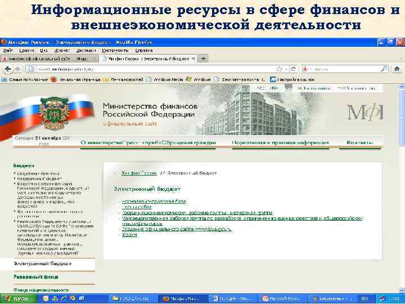
Task: Reload the page with the refresh icon
Action: [293, 69]
